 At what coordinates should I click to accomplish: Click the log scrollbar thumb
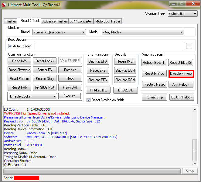(195, 150)
